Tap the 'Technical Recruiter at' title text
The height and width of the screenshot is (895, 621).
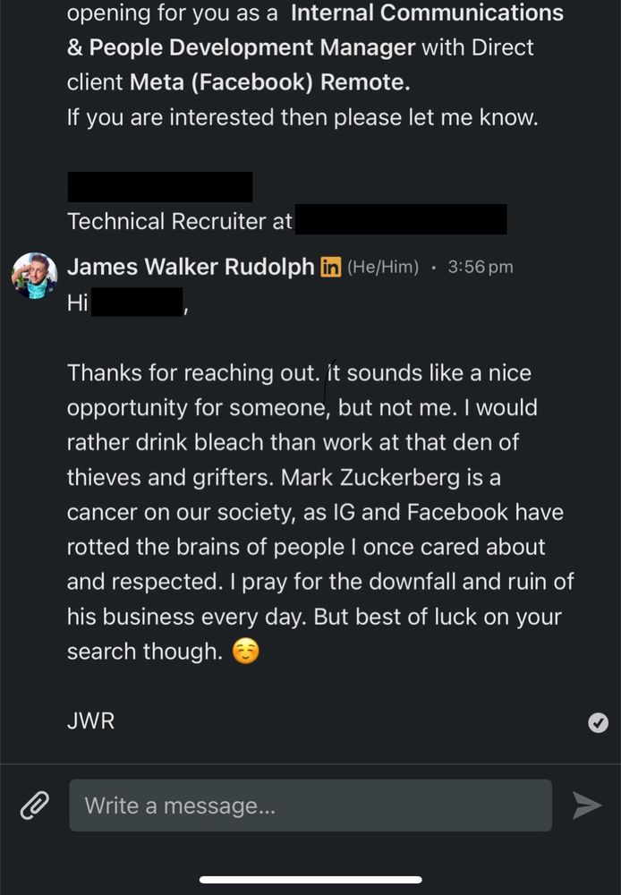[179, 221]
